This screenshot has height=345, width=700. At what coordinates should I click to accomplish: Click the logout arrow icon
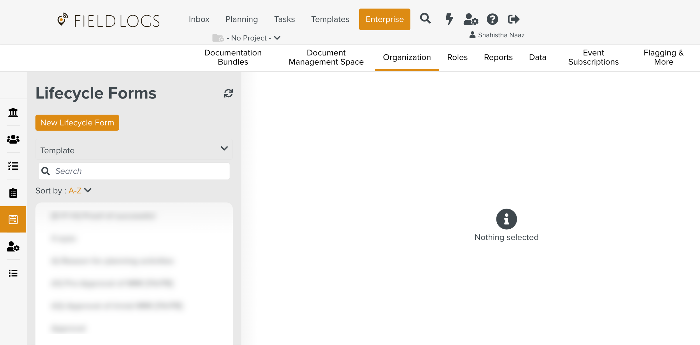(513, 19)
